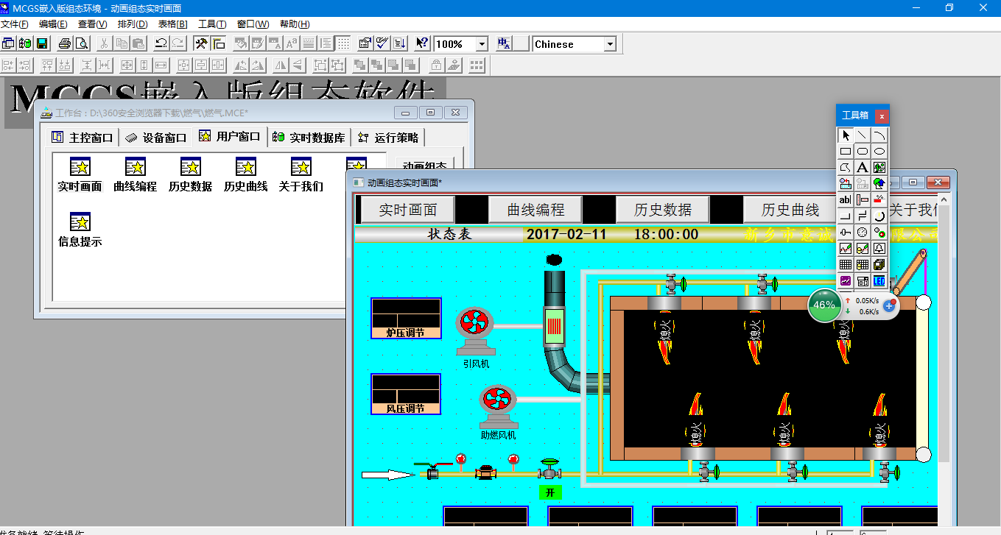Open print preview from the toolbar
1001x535 pixels.
click(x=81, y=44)
